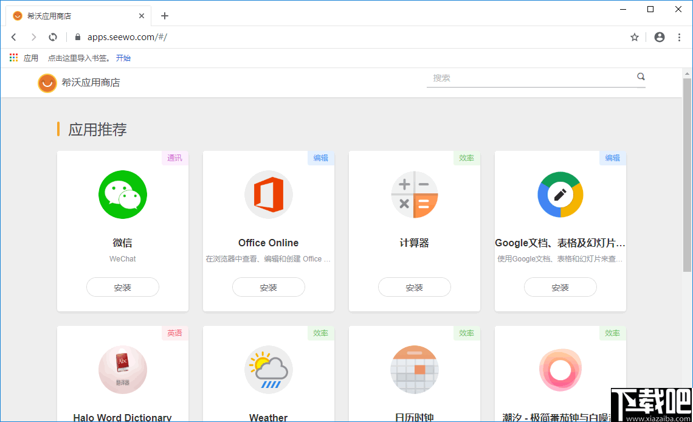Screen dimensions: 693x422
Task: Click the 编辑 tag on Office Online
Action: click(x=320, y=157)
